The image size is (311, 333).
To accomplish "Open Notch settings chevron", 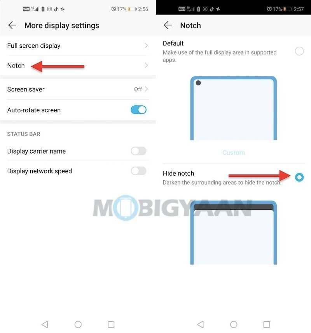I will 146,65.
